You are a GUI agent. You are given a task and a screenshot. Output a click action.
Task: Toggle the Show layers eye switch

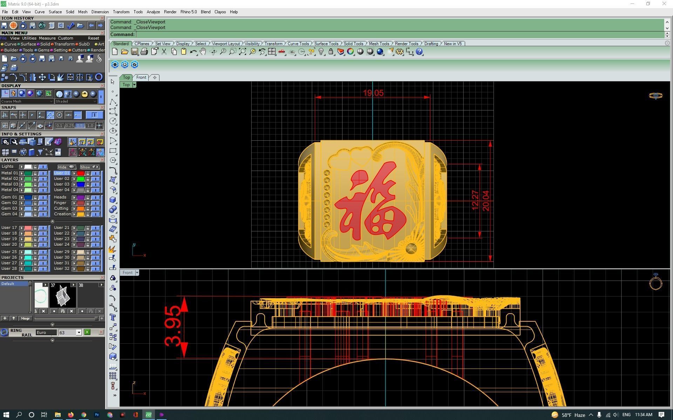(x=90, y=167)
